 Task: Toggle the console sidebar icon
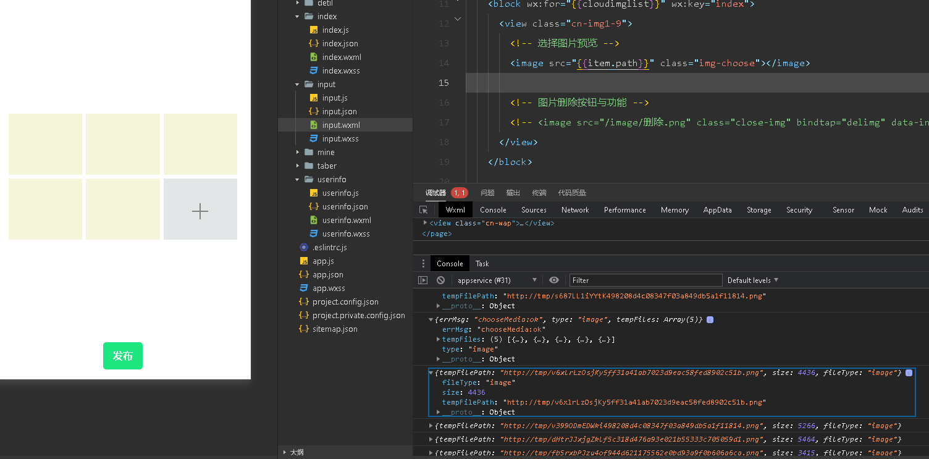tap(423, 280)
